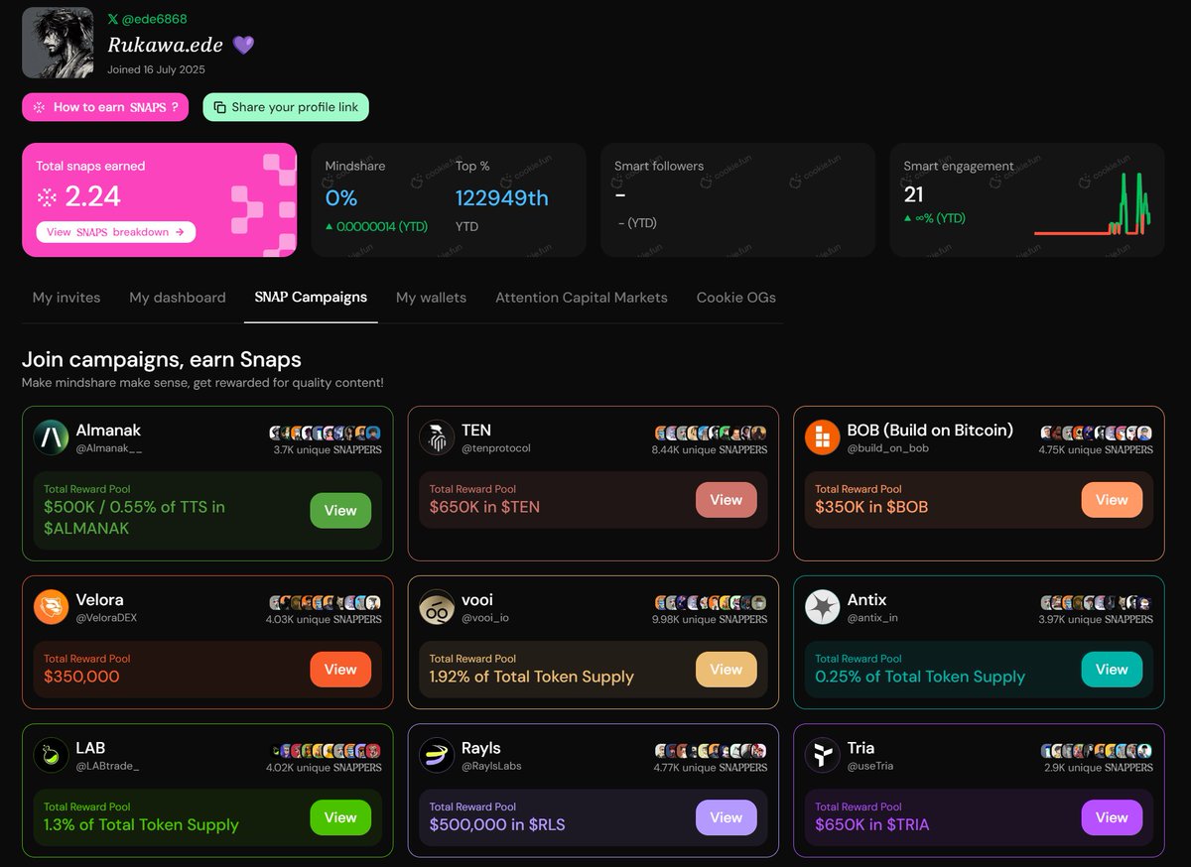Screen dimensions: 1191x867
Task: Click the vooi logo icon
Action: (x=437, y=607)
